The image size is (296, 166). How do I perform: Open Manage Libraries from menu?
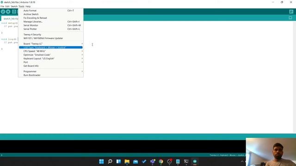pyautogui.click(x=51, y=22)
